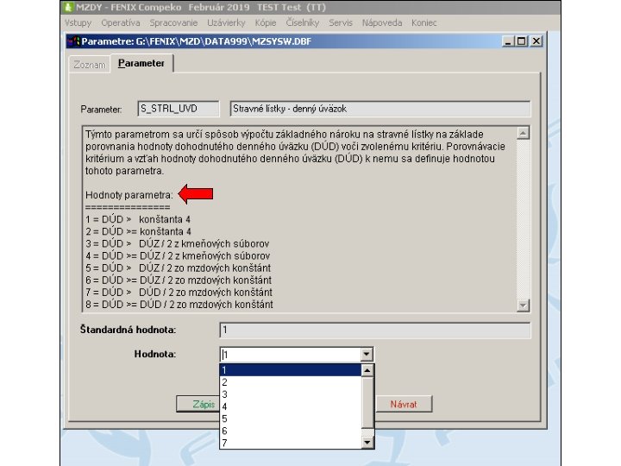Click the Parametre window title icon
Image resolution: width=621 pixels, height=466 pixels.
pyautogui.click(x=73, y=41)
